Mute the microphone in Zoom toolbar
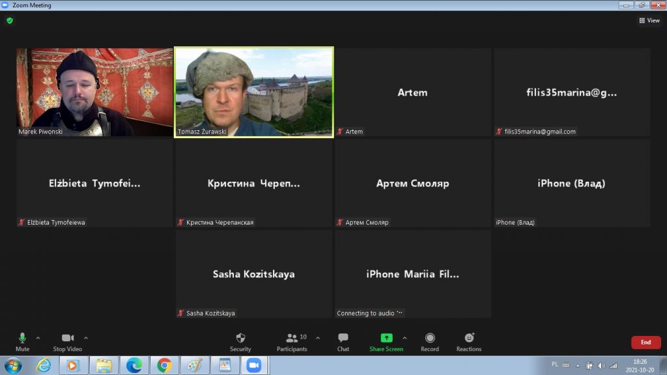 tap(22, 339)
